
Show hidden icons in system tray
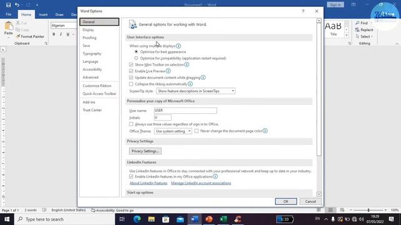pos(326,219)
